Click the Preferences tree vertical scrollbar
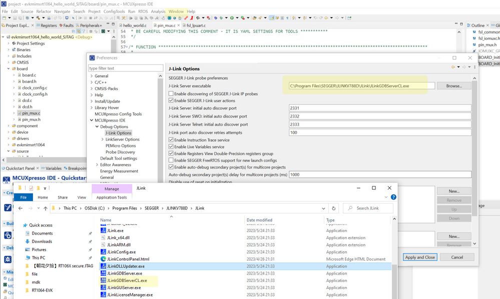Image resolution: width=500 pixels, height=299 pixels. [160, 127]
